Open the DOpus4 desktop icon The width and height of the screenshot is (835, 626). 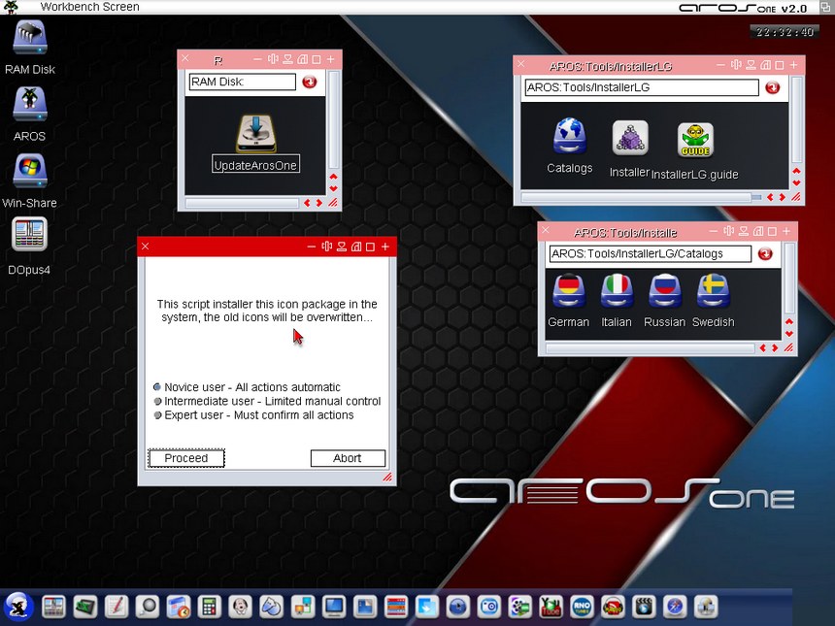tap(29, 236)
